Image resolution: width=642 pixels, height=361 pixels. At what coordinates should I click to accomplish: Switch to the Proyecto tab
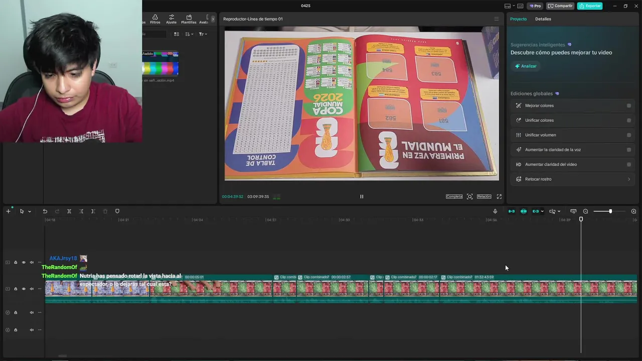[518, 19]
